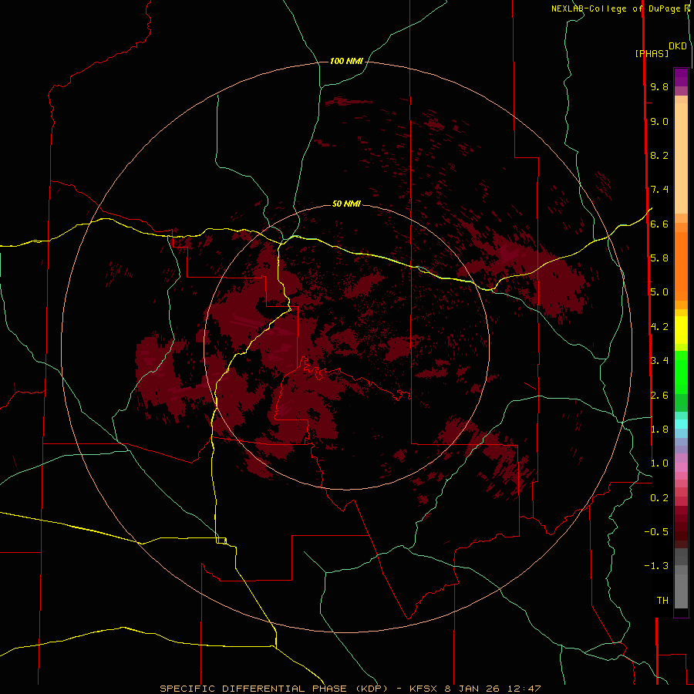Screen dimensions: 694x694
Task: Click the [PHAS] legend unit label
Action: [652, 54]
